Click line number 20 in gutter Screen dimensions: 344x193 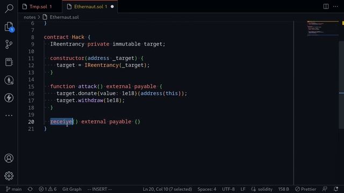point(31,122)
